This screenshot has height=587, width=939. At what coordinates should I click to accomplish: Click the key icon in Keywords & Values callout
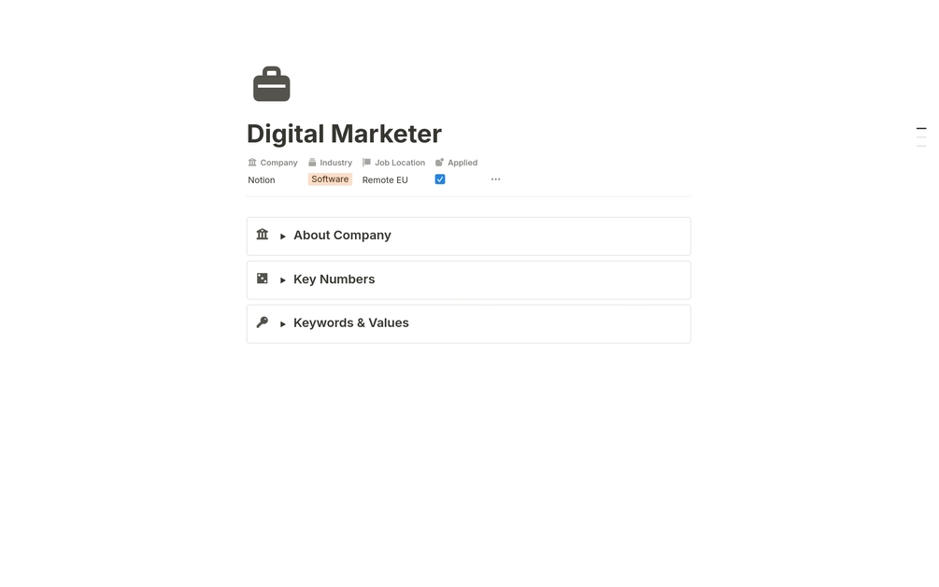click(x=263, y=322)
